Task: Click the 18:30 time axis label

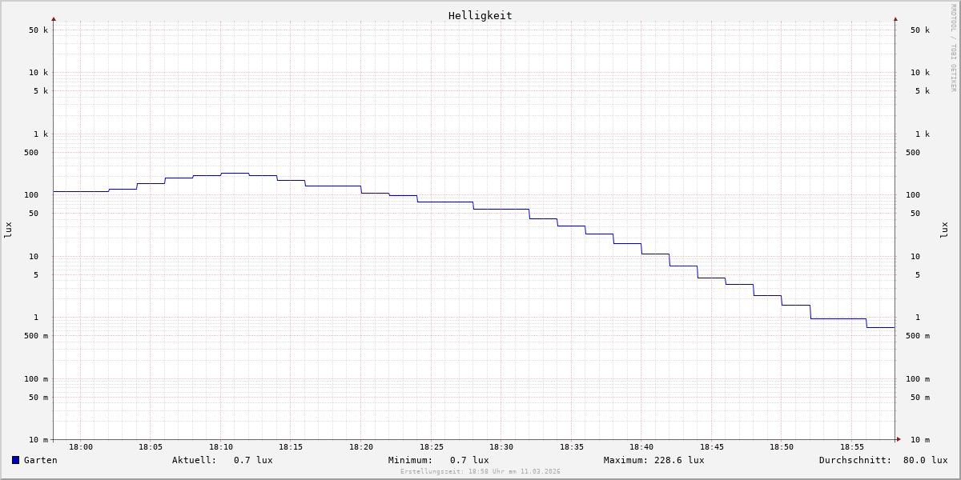Action: click(501, 447)
